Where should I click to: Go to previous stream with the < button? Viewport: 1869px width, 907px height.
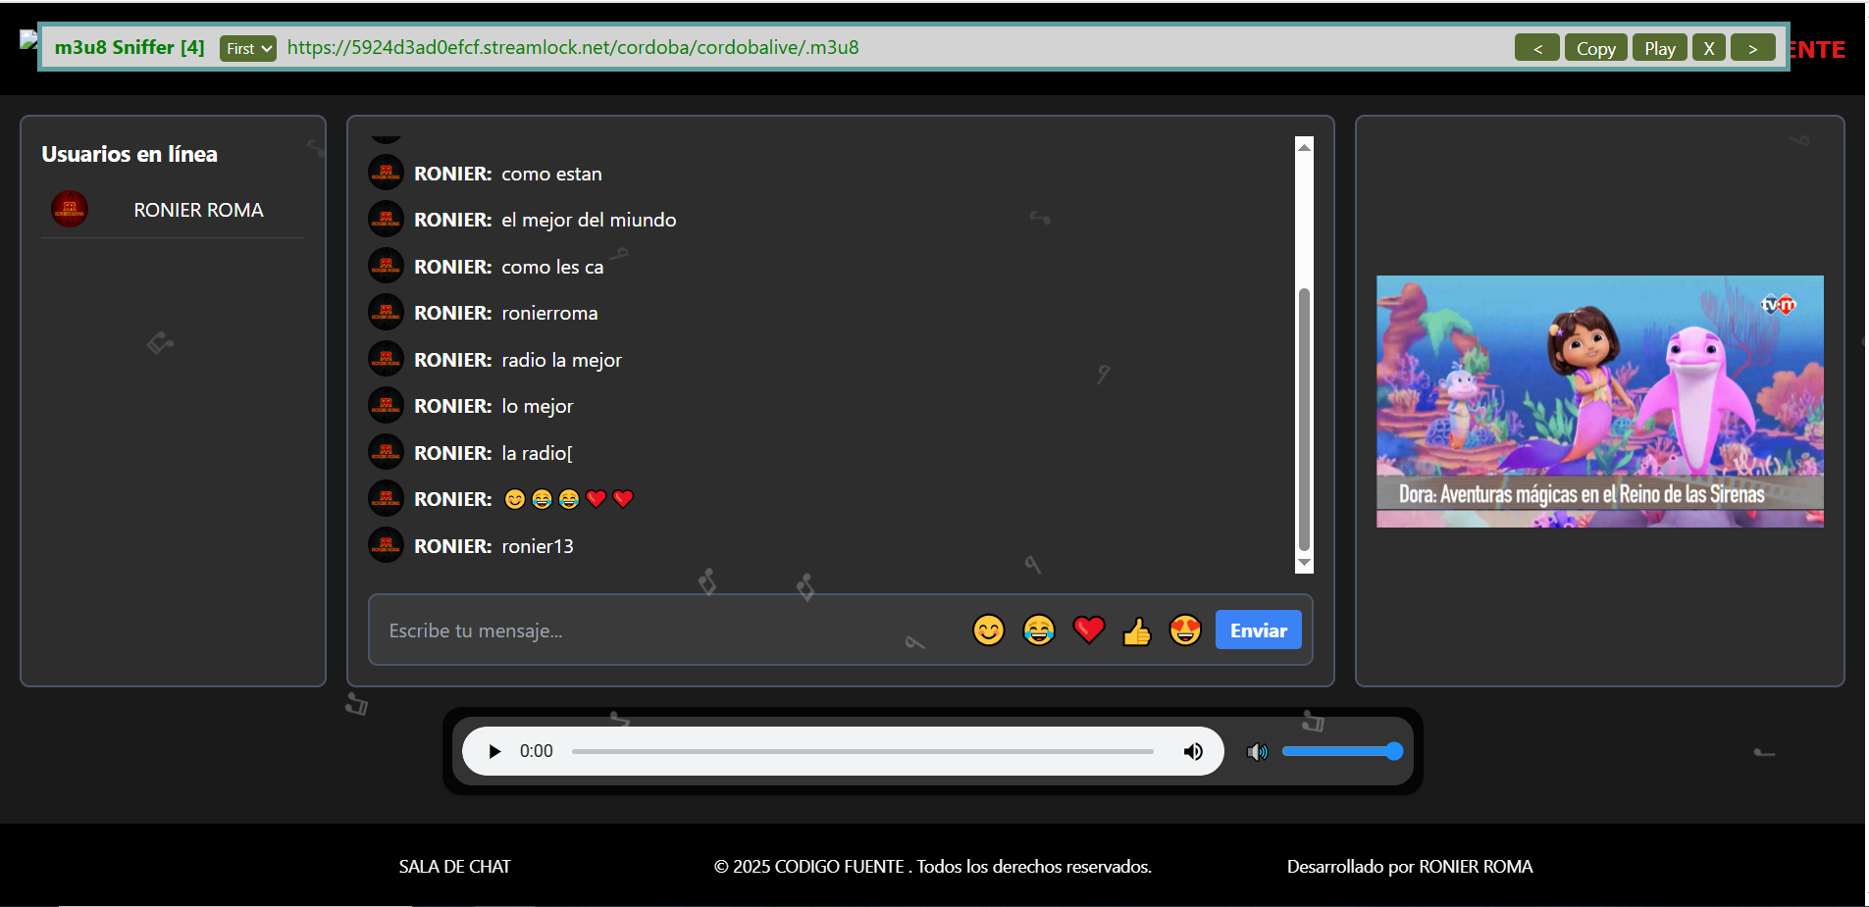[x=1536, y=47]
